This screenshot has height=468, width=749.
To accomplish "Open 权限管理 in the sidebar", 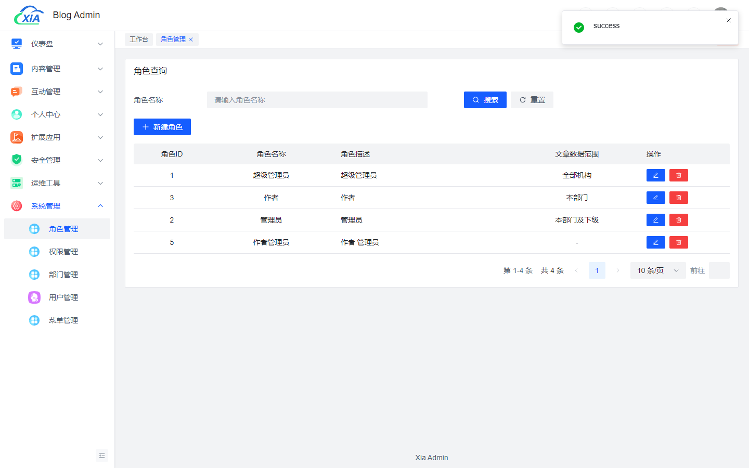I will [x=57, y=252].
